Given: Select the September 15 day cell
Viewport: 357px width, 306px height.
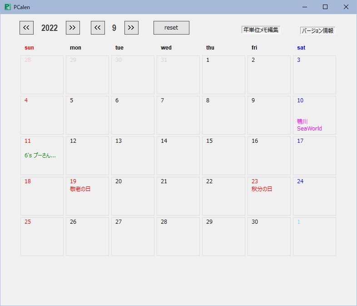Looking at the screenshot, I should (x=223, y=156).
